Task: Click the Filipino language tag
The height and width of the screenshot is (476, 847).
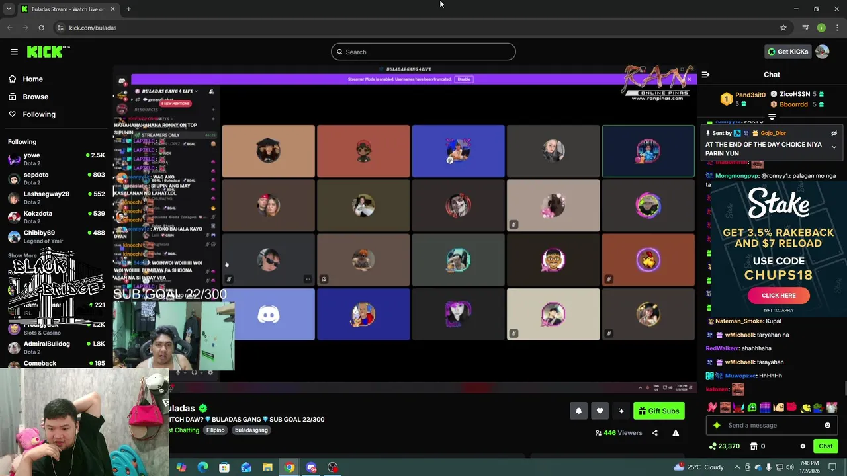Action: point(215,430)
